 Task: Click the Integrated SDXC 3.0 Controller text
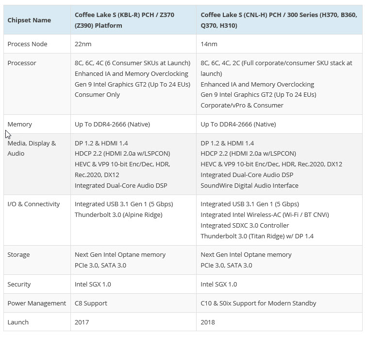[x=245, y=225]
